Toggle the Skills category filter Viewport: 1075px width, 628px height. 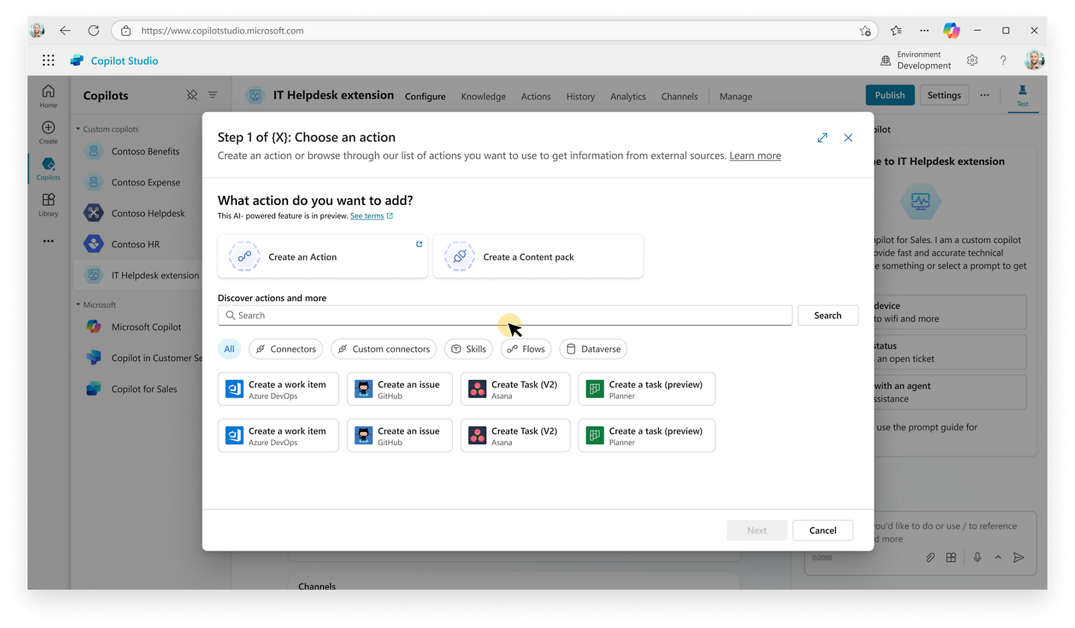[470, 348]
